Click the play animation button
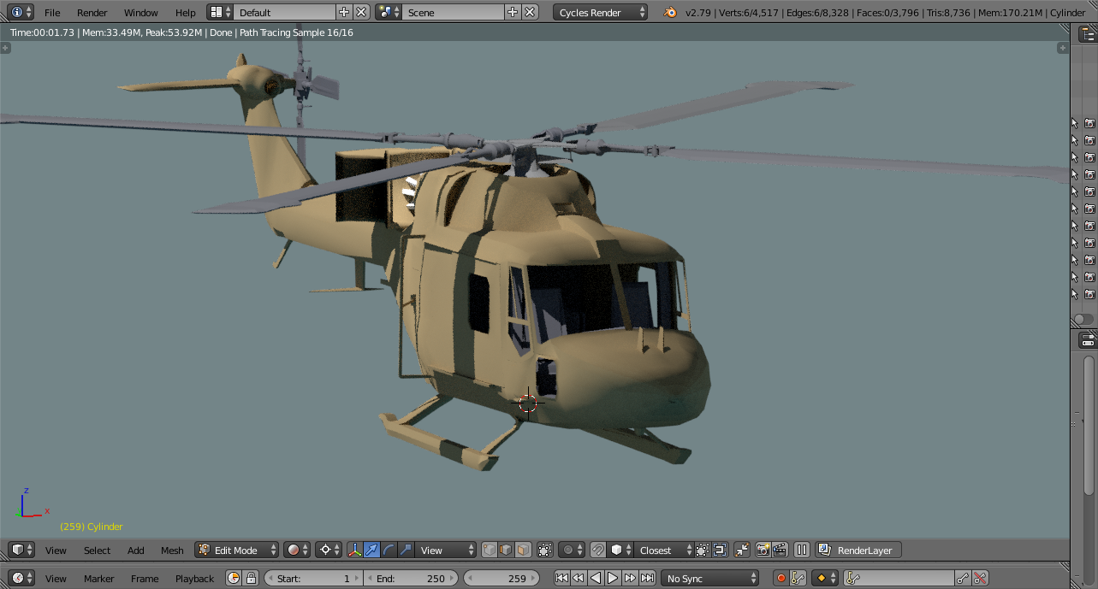The image size is (1098, 589). [613, 578]
